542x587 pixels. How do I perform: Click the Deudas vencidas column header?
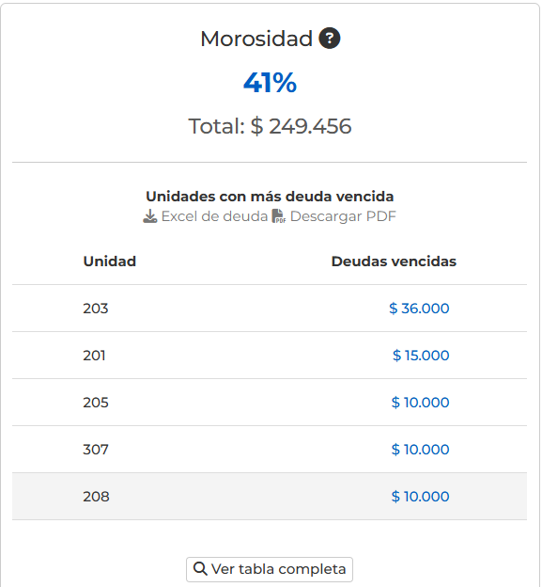(394, 262)
